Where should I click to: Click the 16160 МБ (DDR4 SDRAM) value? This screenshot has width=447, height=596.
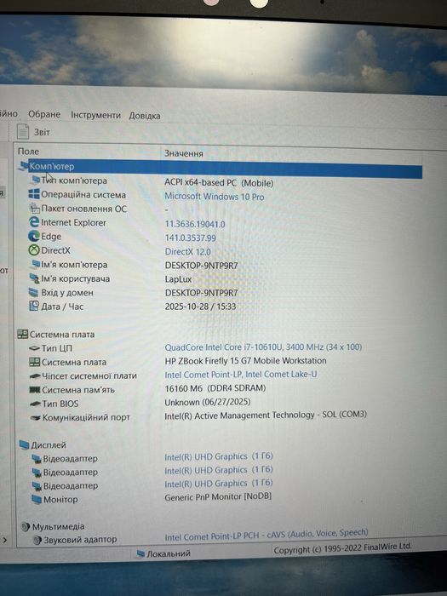pos(215,388)
